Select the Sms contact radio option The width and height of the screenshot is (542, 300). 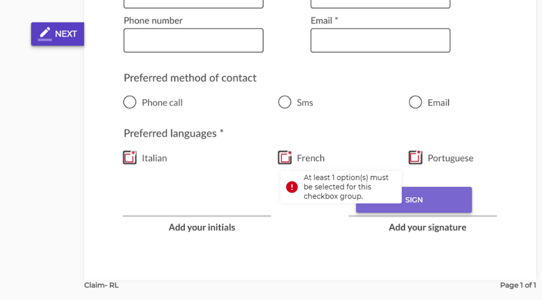tap(285, 102)
